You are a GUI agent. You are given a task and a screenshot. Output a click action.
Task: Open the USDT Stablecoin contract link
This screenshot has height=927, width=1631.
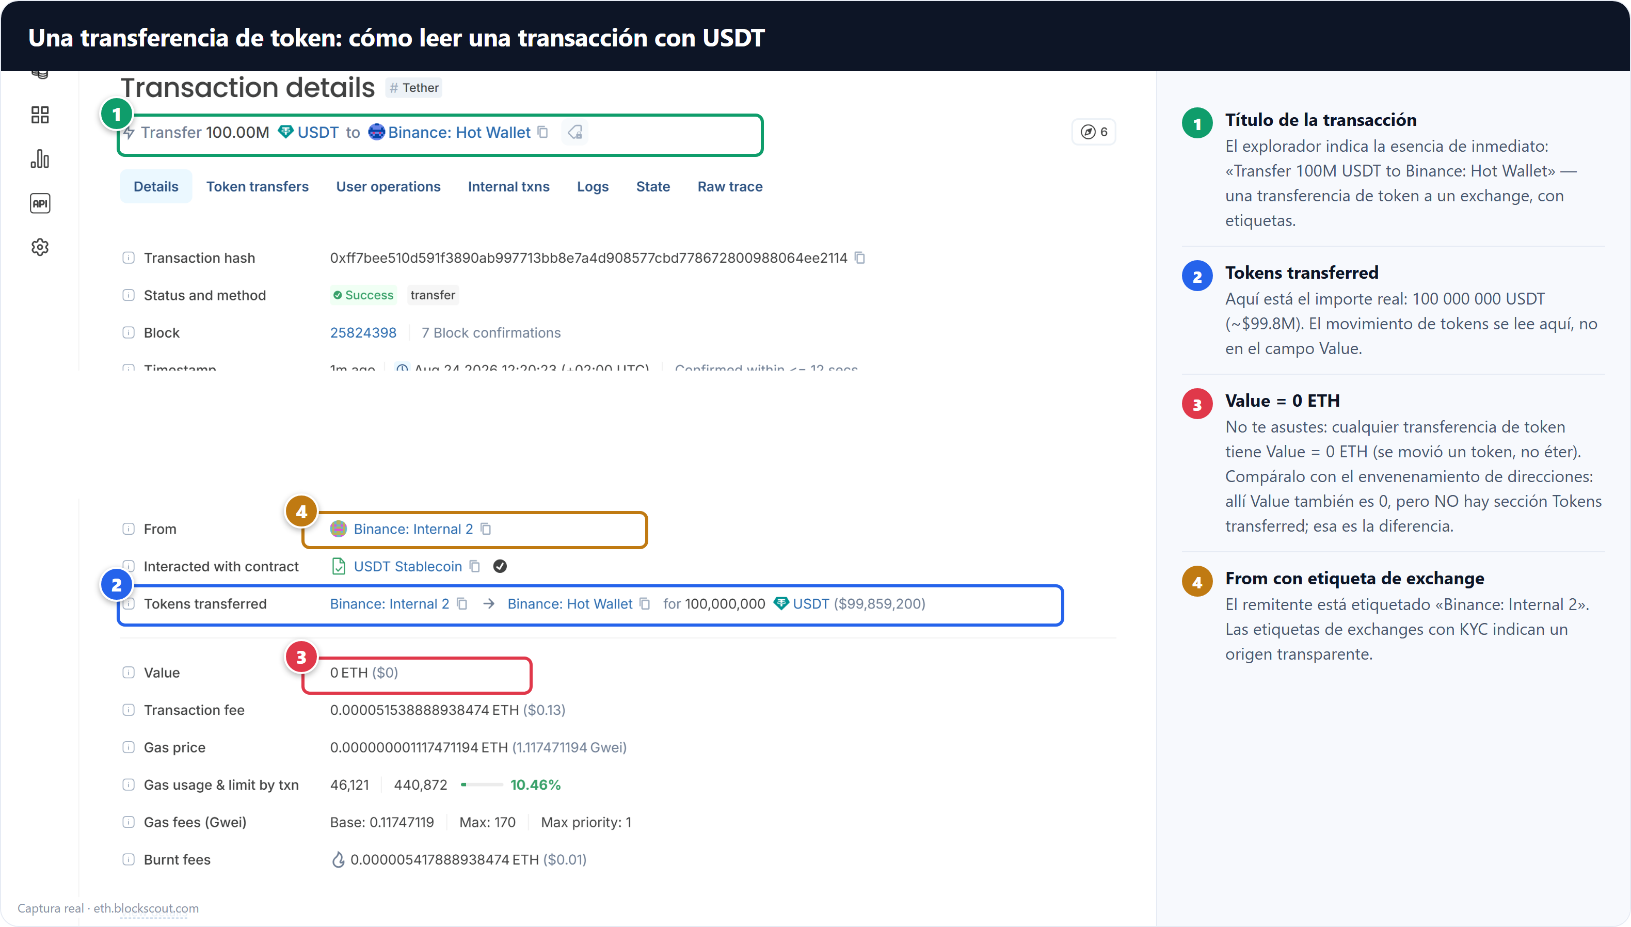pyautogui.click(x=407, y=566)
